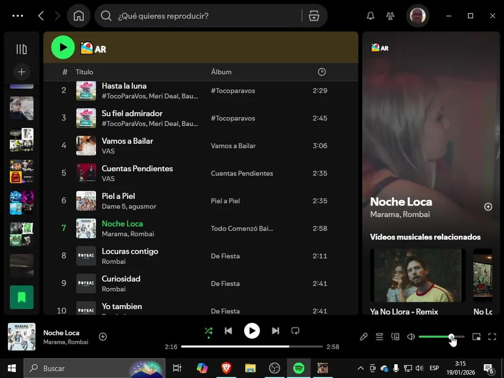Select track 'Locuras contigo'
Viewport: 504px width, 378px height.
(x=130, y=251)
